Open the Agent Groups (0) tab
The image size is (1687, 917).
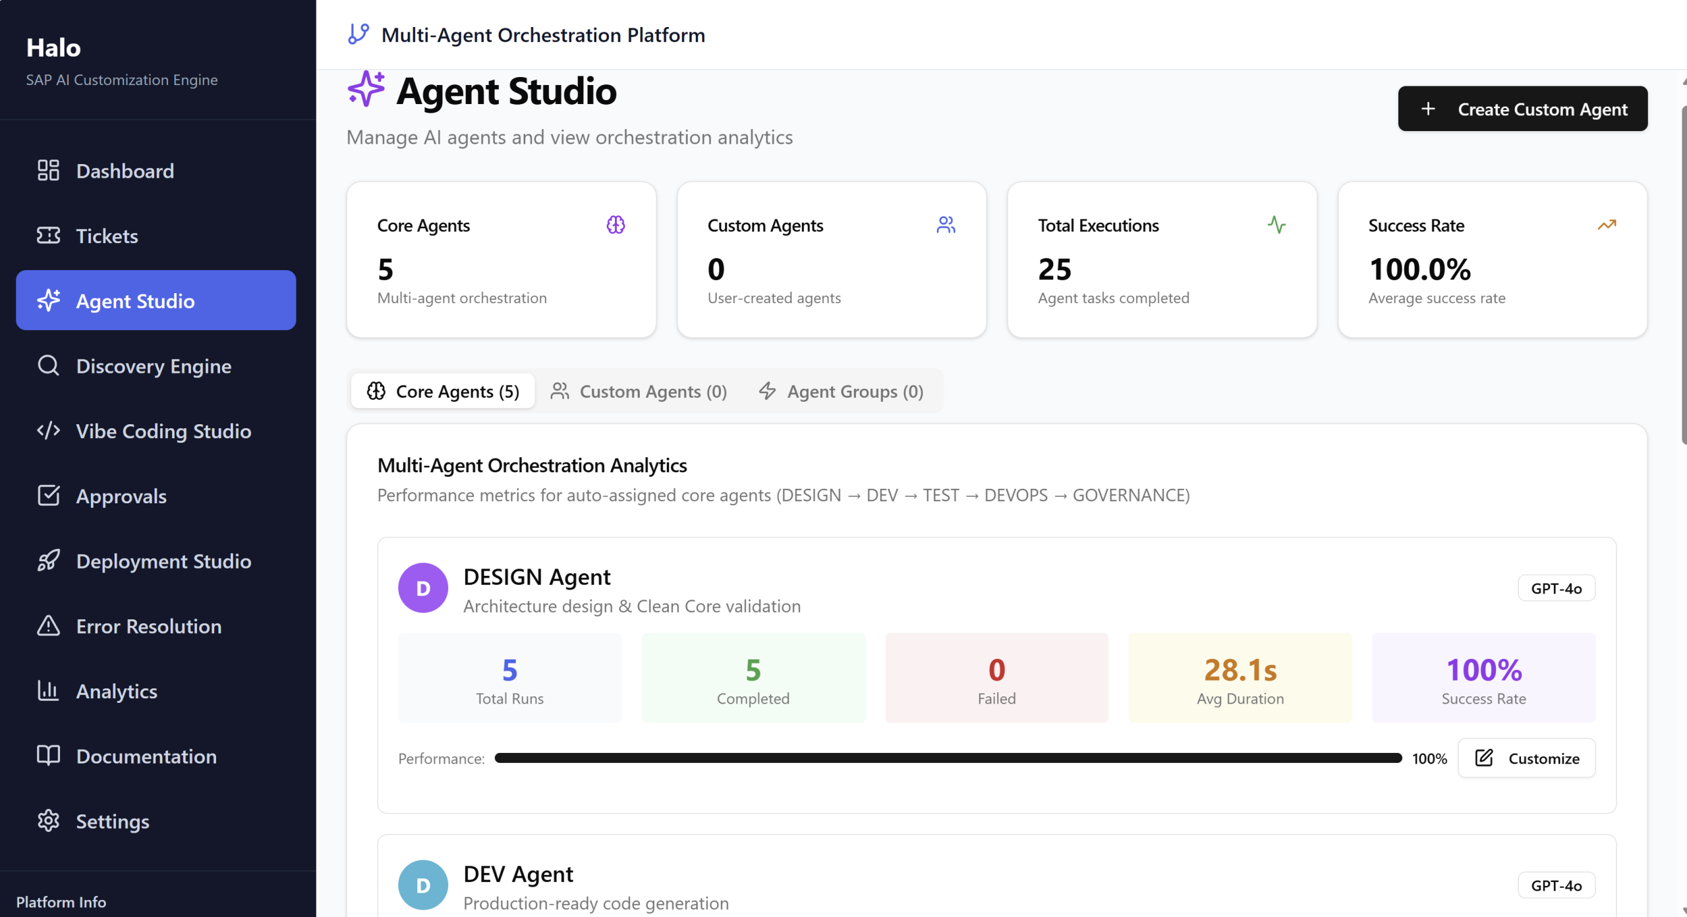tap(841, 391)
